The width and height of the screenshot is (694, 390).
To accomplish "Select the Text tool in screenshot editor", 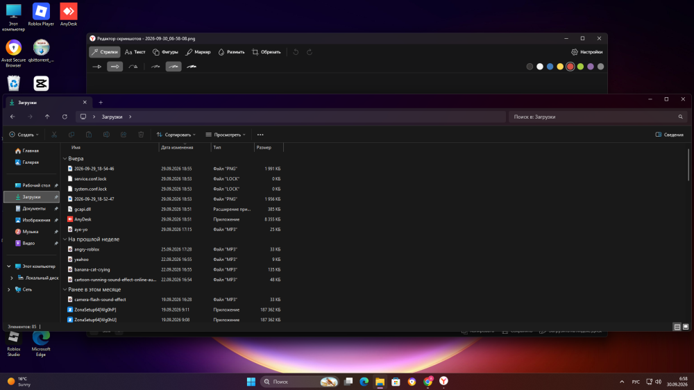I will click(x=135, y=52).
